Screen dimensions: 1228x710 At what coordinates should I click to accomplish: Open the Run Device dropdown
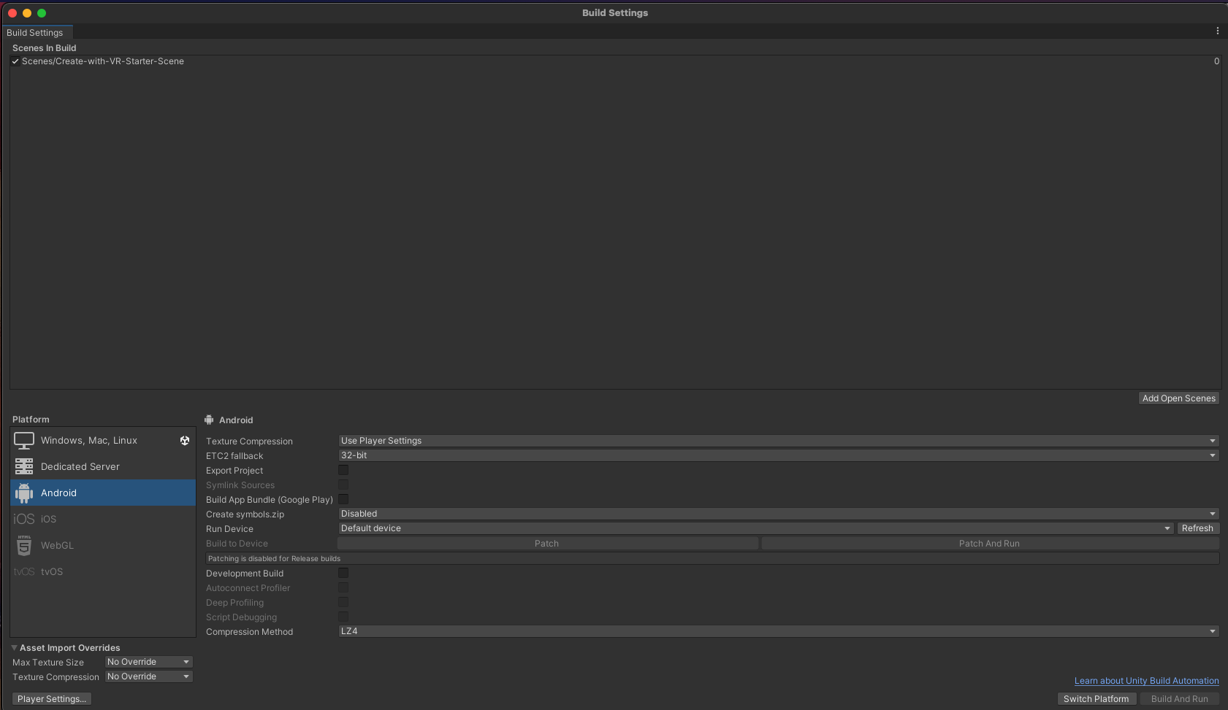[x=756, y=528]
